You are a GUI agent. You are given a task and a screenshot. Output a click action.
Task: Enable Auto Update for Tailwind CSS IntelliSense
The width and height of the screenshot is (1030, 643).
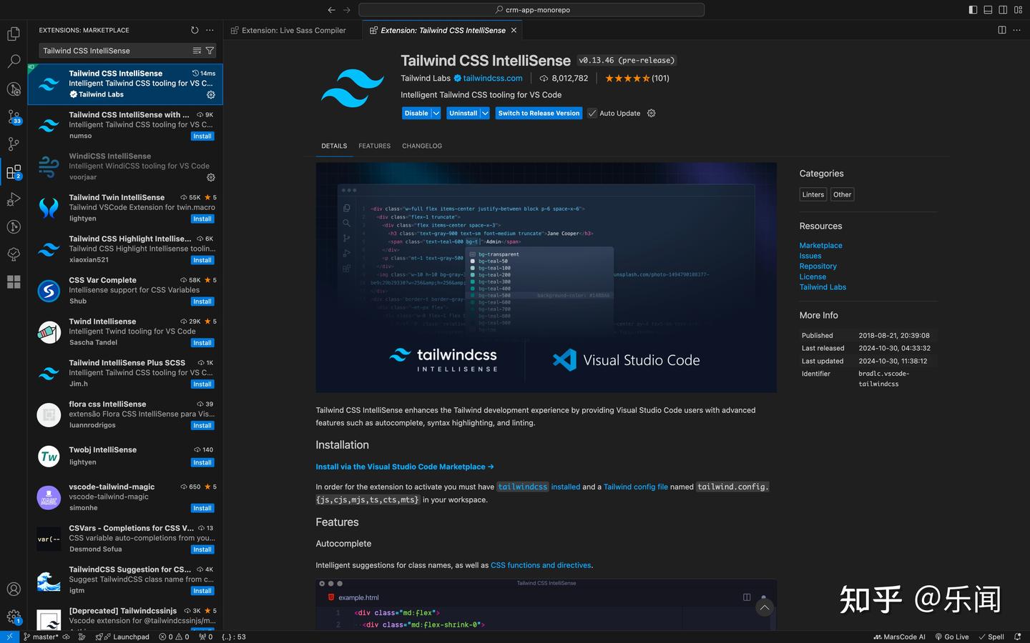pos(592,113)
